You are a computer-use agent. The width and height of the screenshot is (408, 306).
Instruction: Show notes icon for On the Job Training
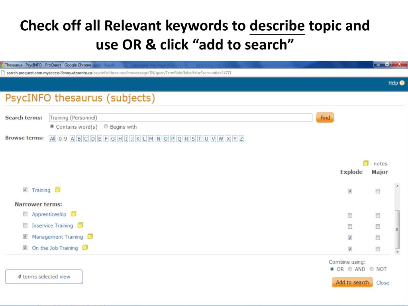click(x=85, y=247)
